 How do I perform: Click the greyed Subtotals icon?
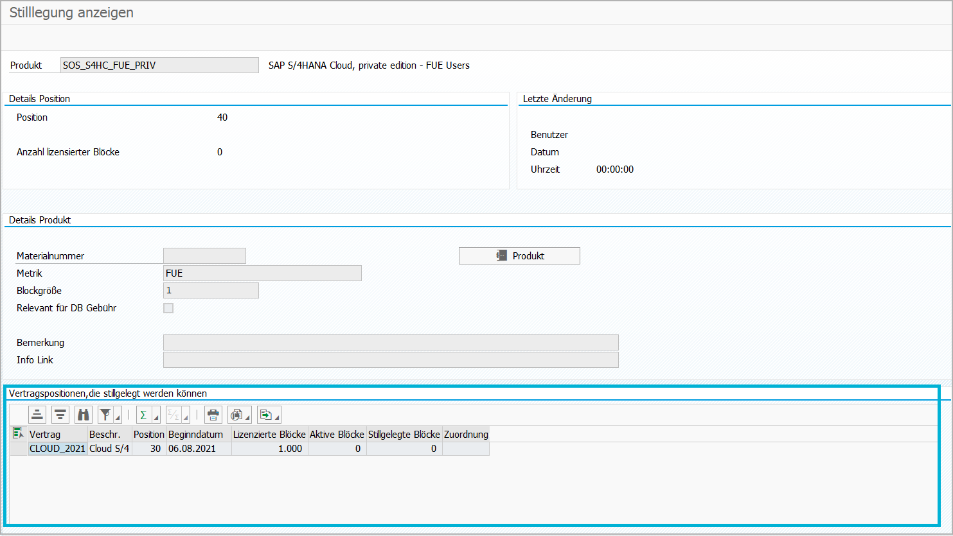point(174,415)
